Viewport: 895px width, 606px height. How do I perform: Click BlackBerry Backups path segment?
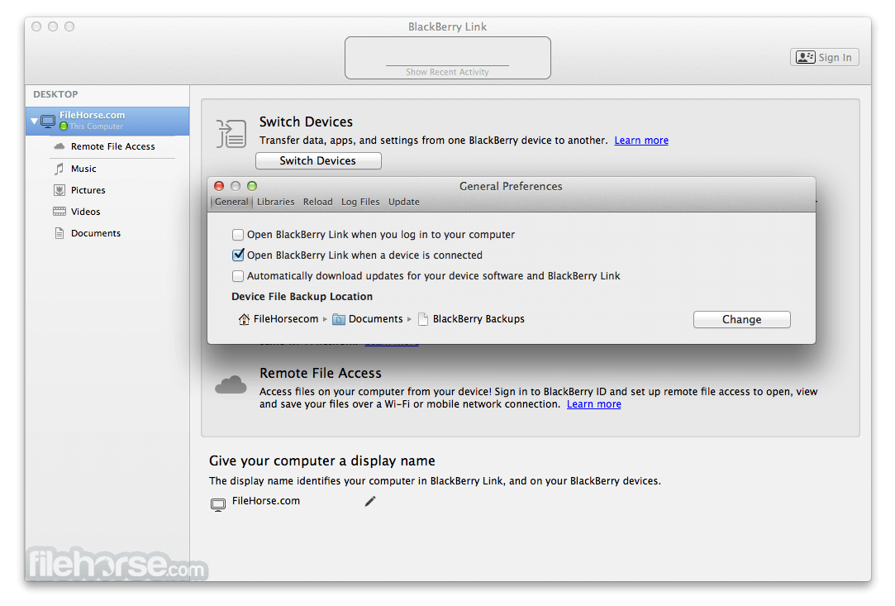click(478, 319)
